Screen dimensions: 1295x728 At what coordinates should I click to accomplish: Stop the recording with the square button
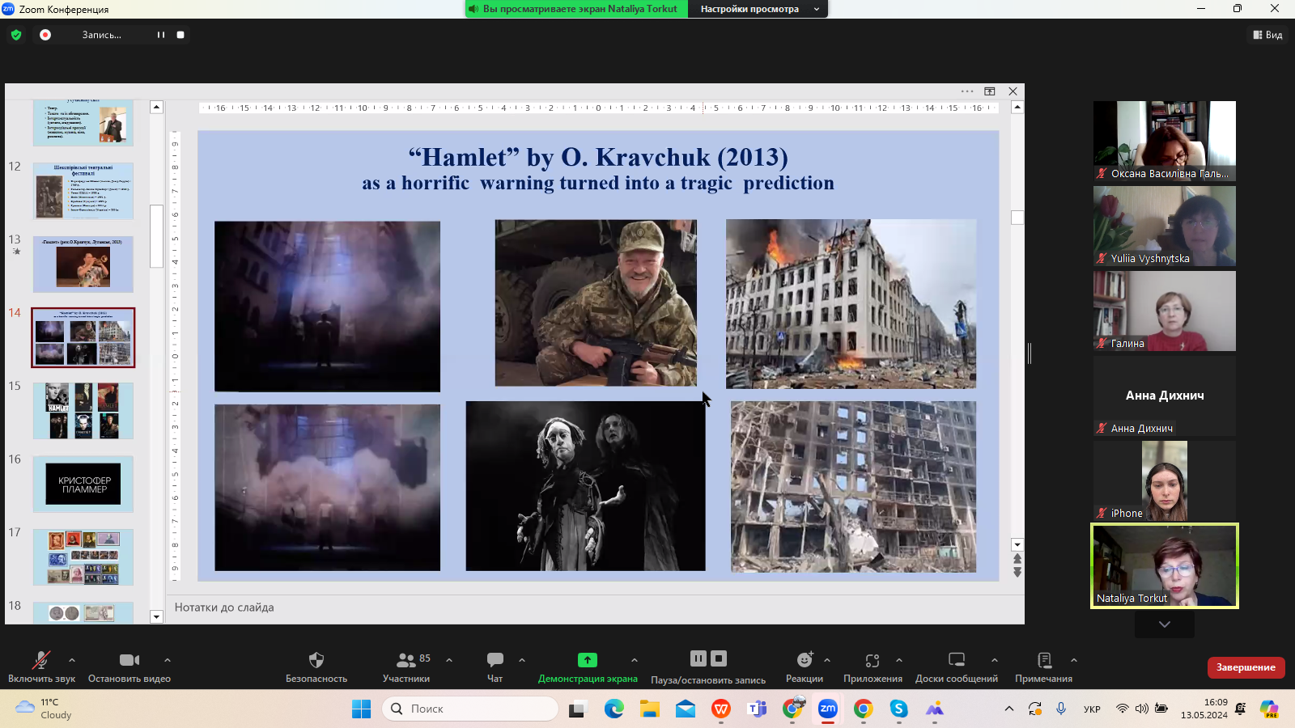coord(180,35)
